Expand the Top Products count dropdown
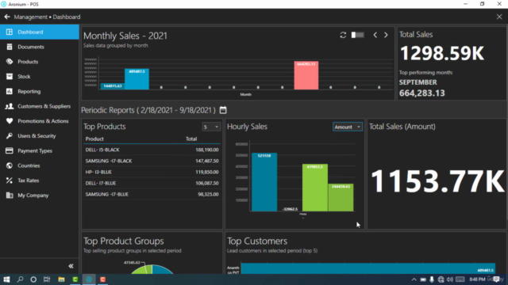This screenshot has width=508, height=285. [x=211, y=127]
